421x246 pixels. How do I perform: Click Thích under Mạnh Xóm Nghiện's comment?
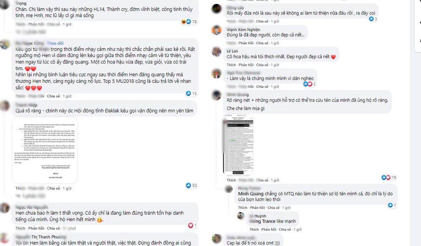point(231,43)
